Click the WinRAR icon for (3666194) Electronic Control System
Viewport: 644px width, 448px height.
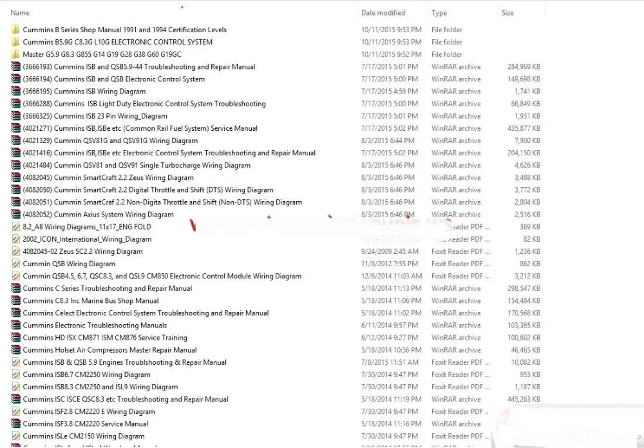pyautogui.click(x=15, y=79)
